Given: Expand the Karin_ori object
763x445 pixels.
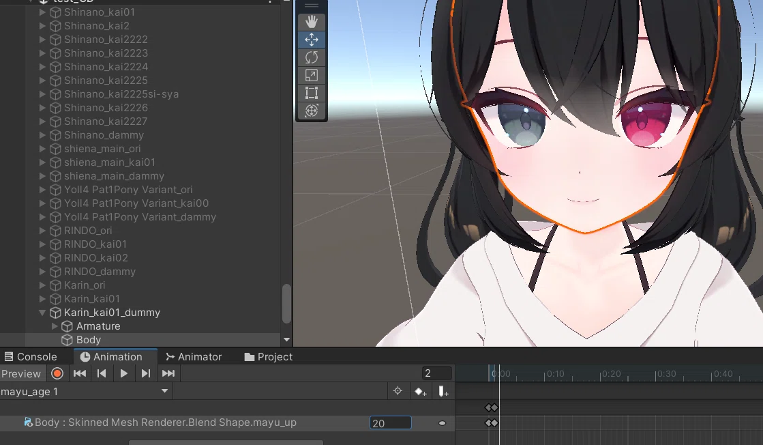Looking at the screenshot, I should (x=42, y=285).
